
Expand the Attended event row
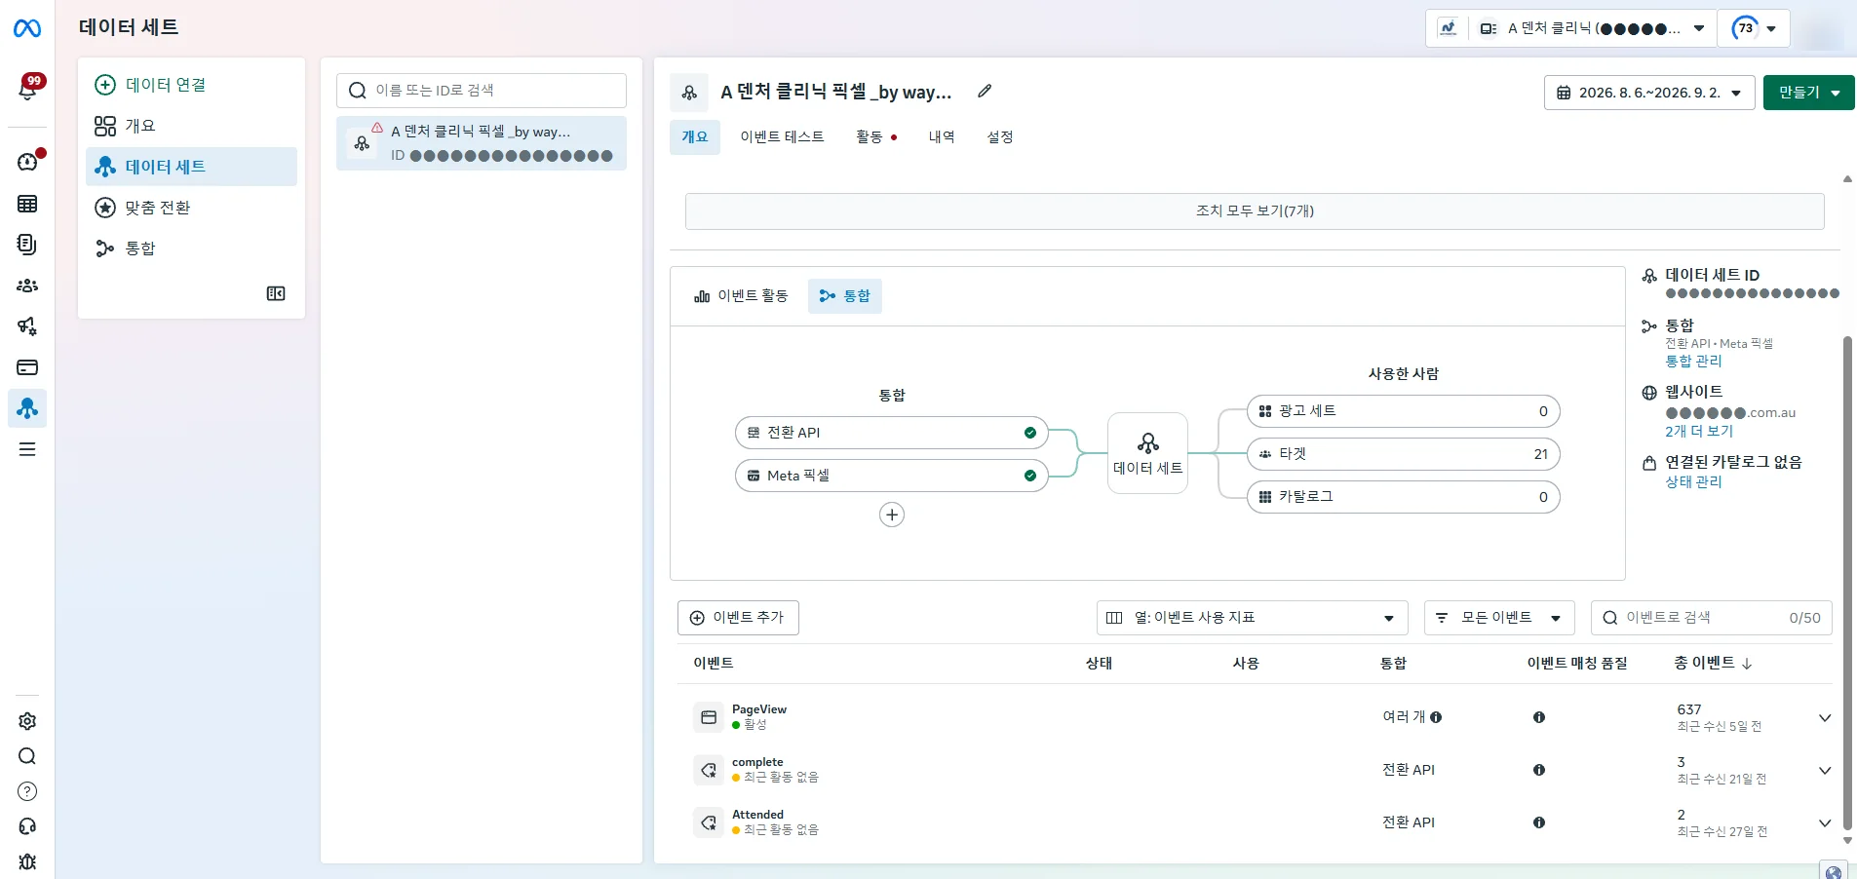[x=1825, y=823]
